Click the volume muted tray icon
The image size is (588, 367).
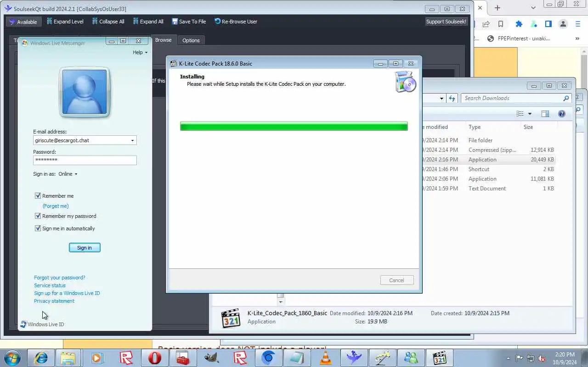[542, 359]
